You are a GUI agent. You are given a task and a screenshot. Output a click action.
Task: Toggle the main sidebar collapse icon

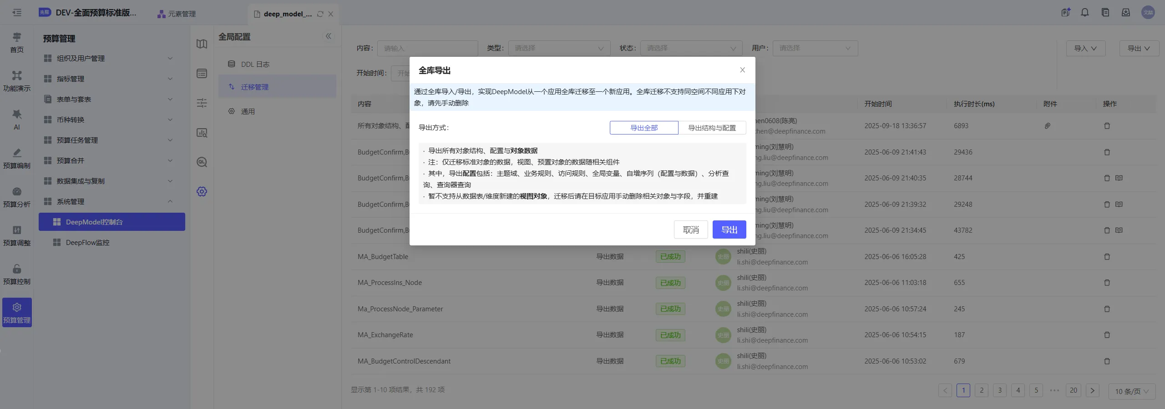17,13
